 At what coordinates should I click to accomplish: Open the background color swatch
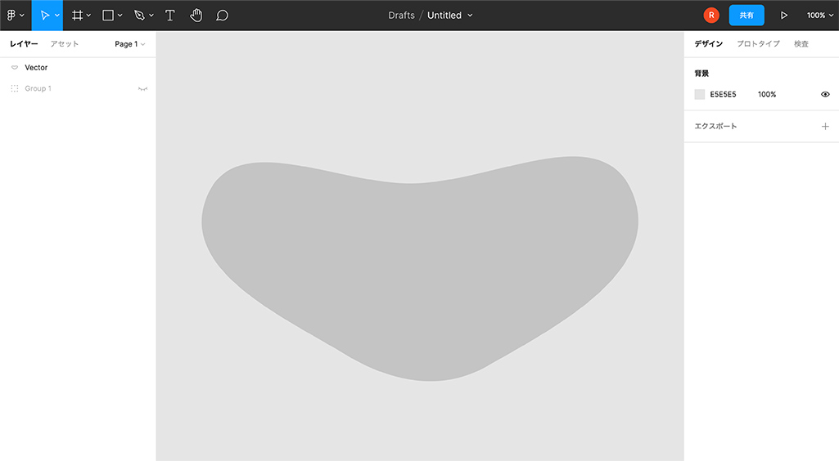(x=699, y=95)
